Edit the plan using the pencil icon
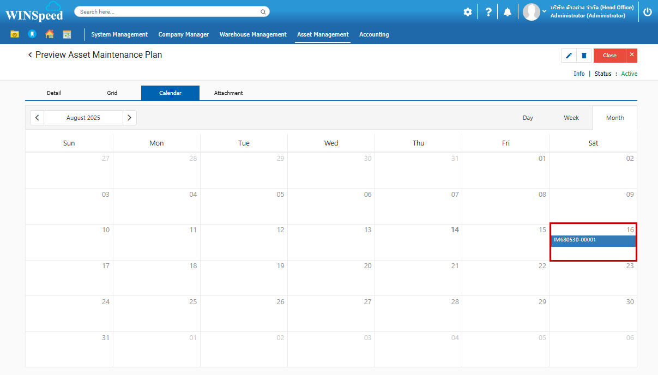Image resolution: width=658 pixels, height=375 pixels. coord(569,56)
